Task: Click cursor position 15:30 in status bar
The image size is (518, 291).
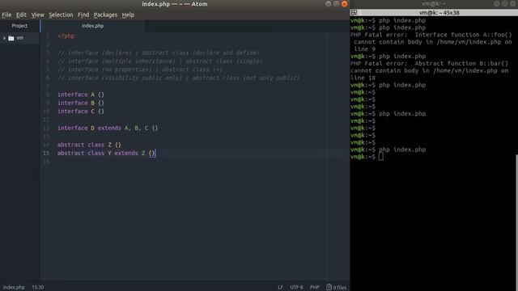Action: (38, 288)
